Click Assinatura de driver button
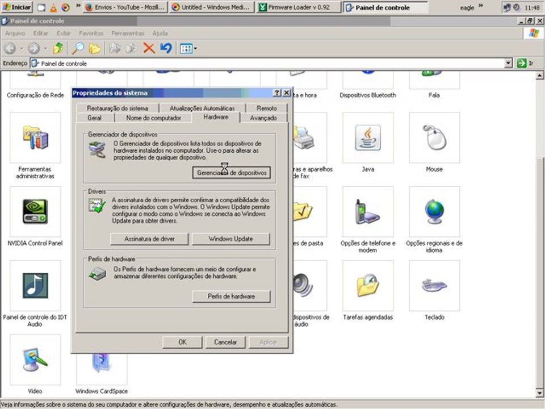Image resolution: width=545 pixels, height=409 pixels. coord(149,239)
